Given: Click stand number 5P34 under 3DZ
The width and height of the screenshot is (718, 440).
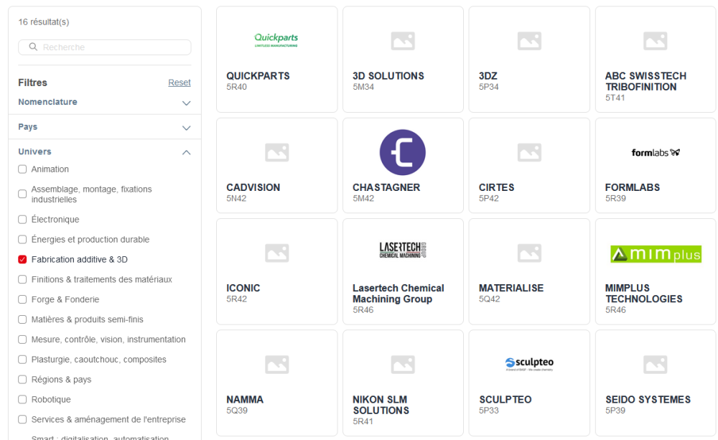Looking at the screenshot, I should [x=488, y=87].
